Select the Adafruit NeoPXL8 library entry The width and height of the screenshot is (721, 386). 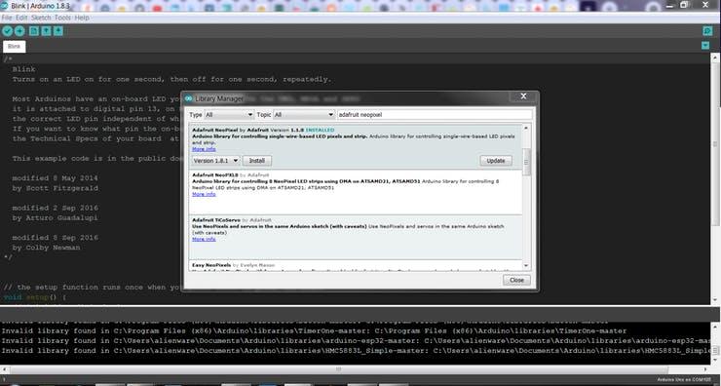(356, 192)
